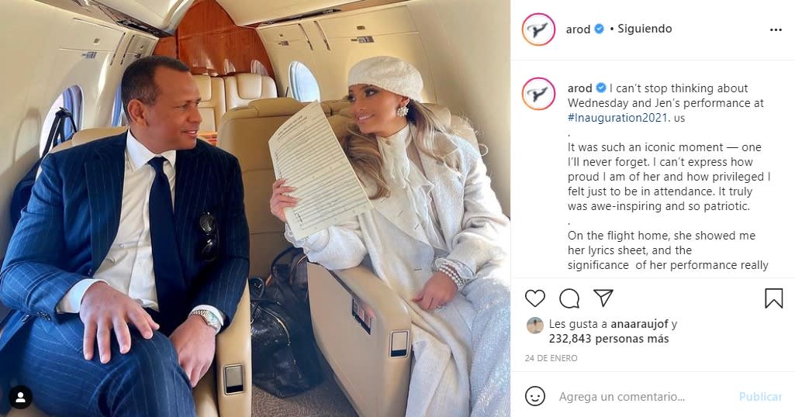The image size is (795, 417).
Task: Open the #Inauguration2021 hashtag
Action: pyautogui.click(x=619, y=118)
